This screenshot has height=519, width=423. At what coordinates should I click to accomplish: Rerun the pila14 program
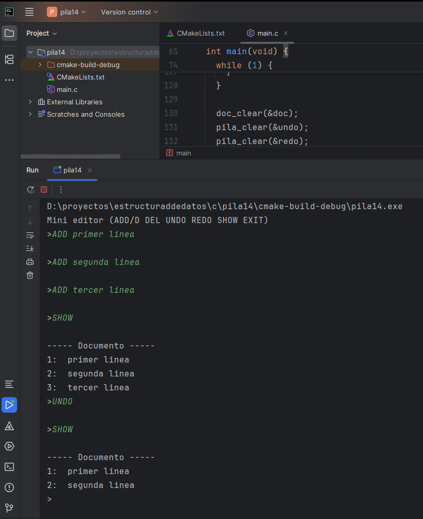[x=30, y=190]
